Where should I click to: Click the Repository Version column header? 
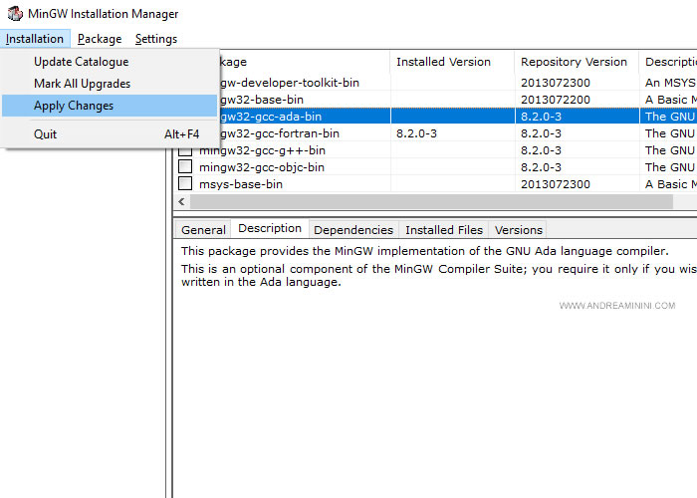(574, 62)
